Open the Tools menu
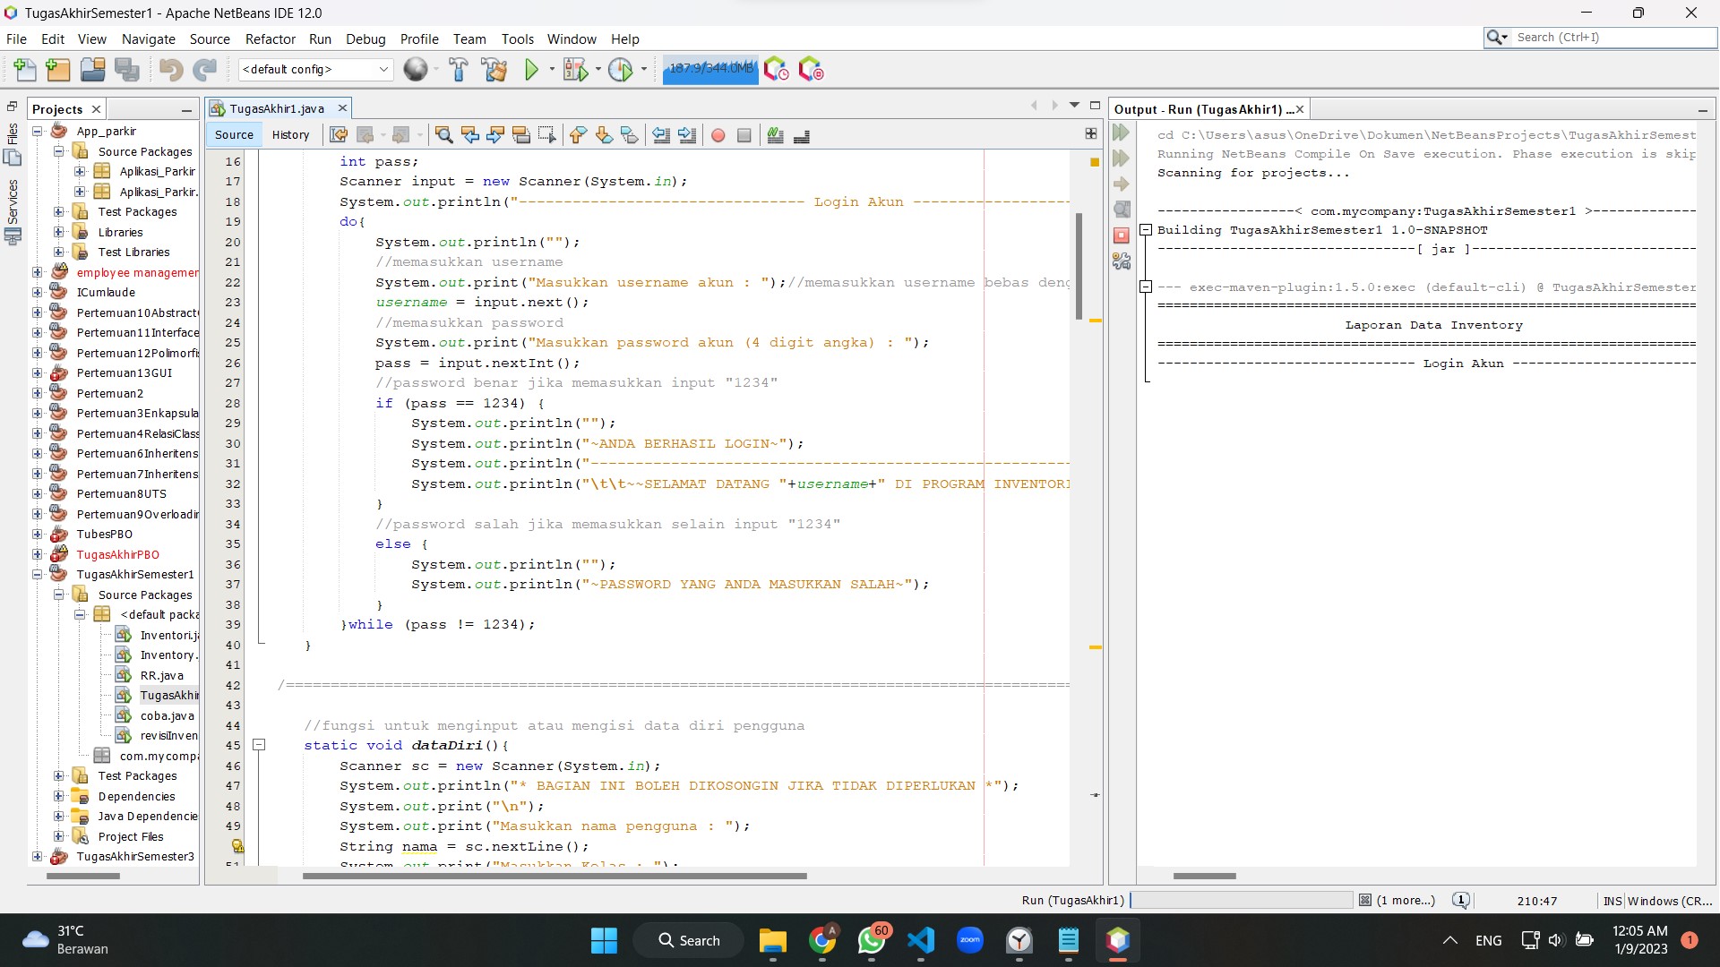 (517, 39)
